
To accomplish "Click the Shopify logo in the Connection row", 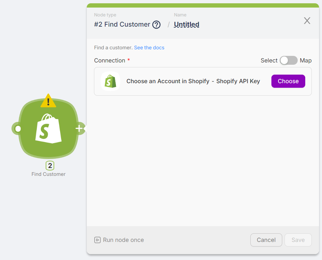I will pos(110,81).
